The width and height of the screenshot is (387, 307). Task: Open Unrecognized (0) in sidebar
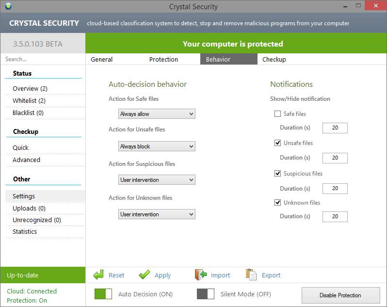(45, 220)
